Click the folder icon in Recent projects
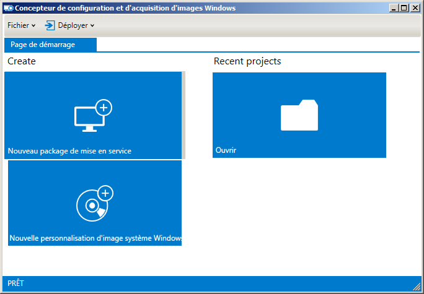The image size is (424, 294). [x=299, y=115]
